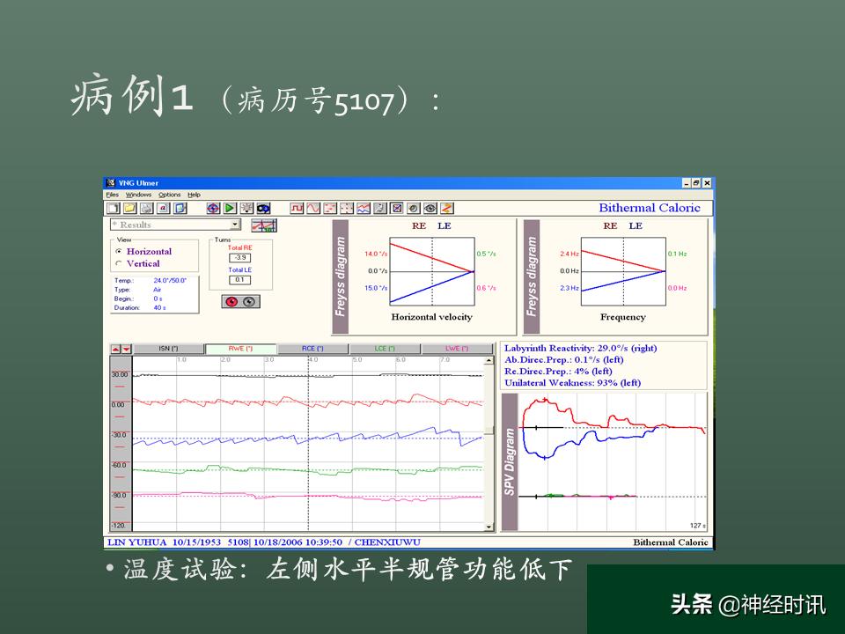Click the Horizontal velocity Freyss diagram
845x634 pixels.
[x=431, y=272]
